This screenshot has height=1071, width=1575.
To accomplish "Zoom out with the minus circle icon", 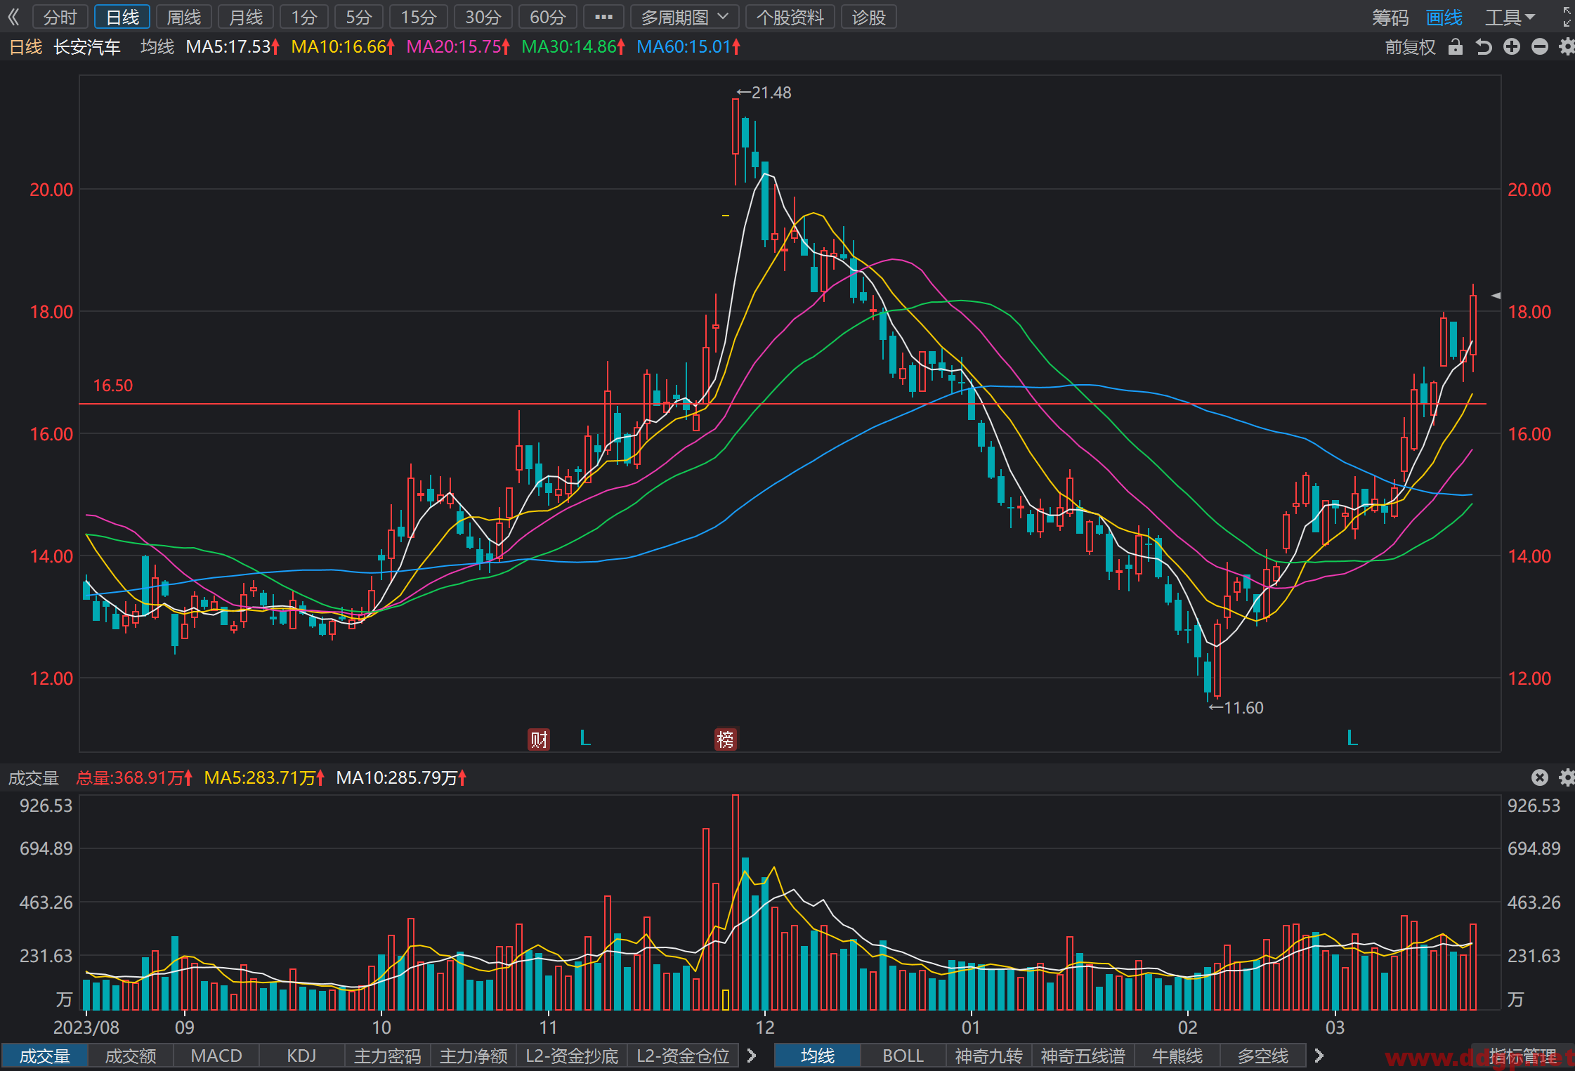I will 1540,47.
